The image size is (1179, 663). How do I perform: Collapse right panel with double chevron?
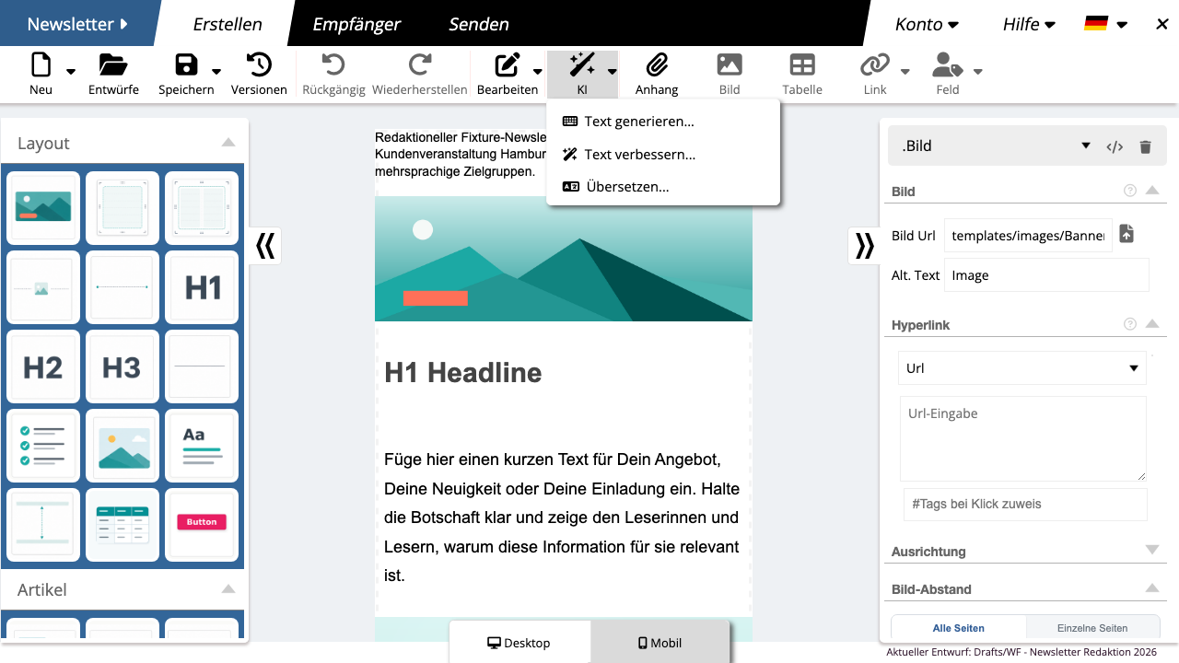864,246
